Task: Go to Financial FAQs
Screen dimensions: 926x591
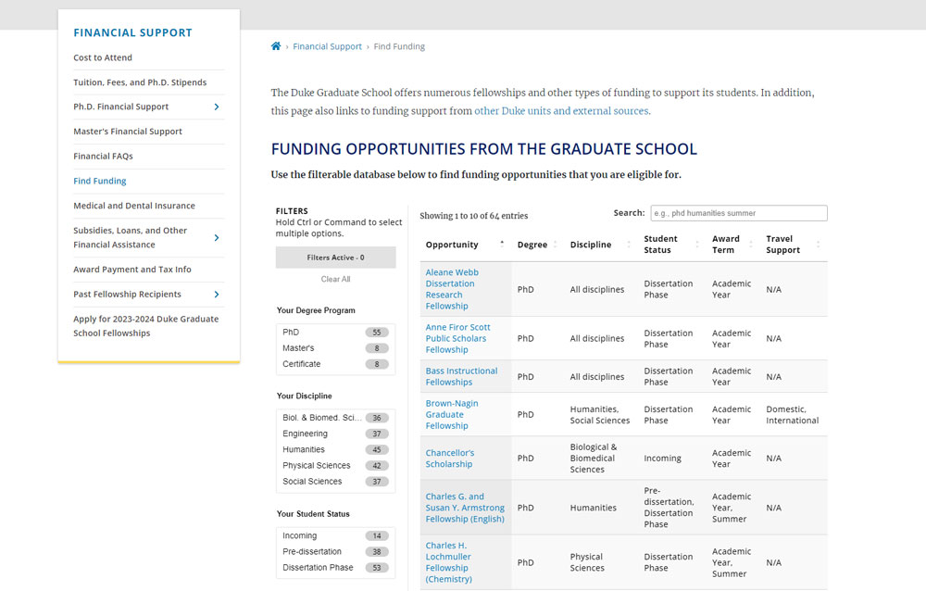Action: coord(104,156)
